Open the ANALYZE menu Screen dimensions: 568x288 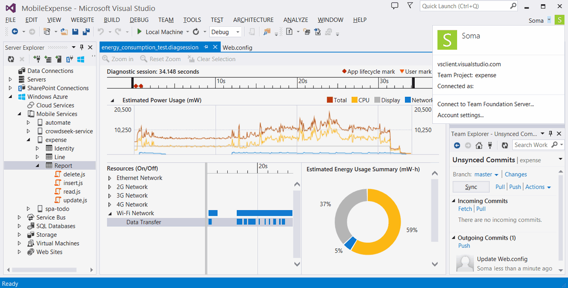pos(296,20)
